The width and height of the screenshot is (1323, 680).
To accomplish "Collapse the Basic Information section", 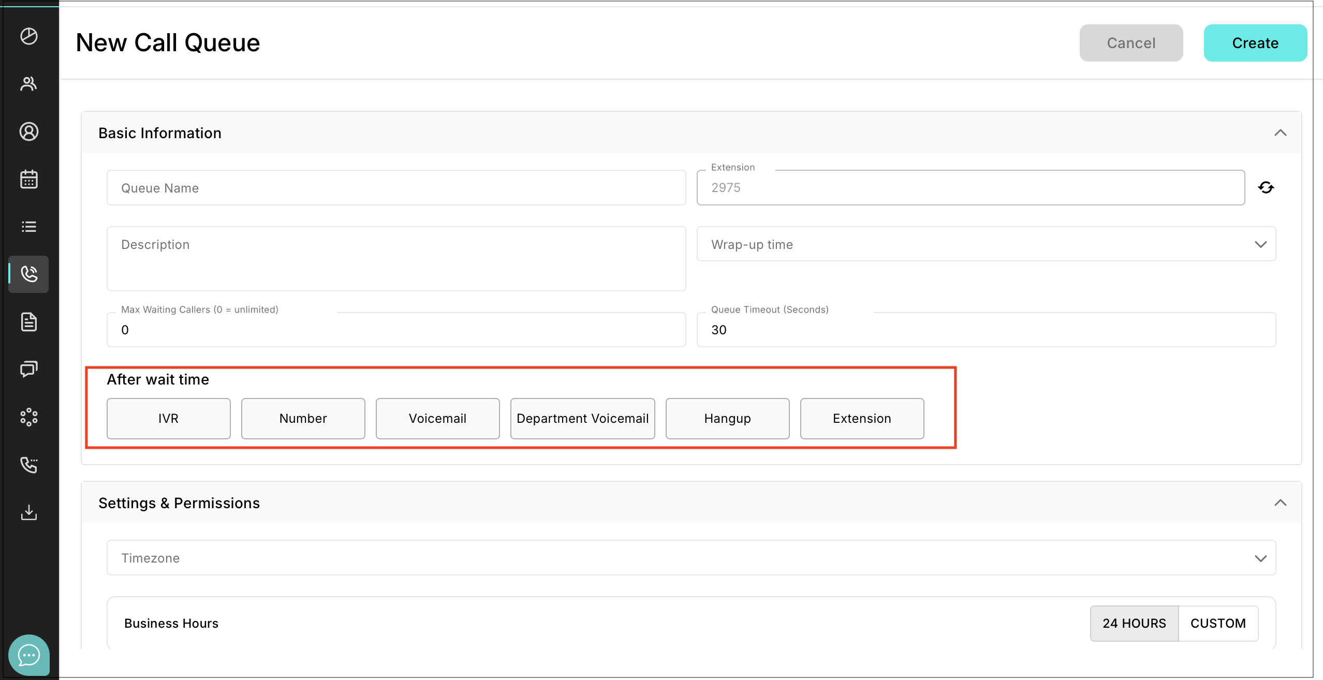I will point(1280,133).
